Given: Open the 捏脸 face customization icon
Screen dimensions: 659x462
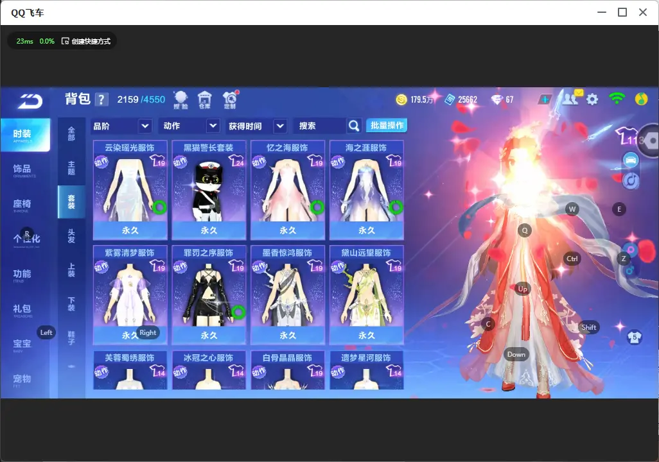Looking at the screenshot, I should 180,100.
